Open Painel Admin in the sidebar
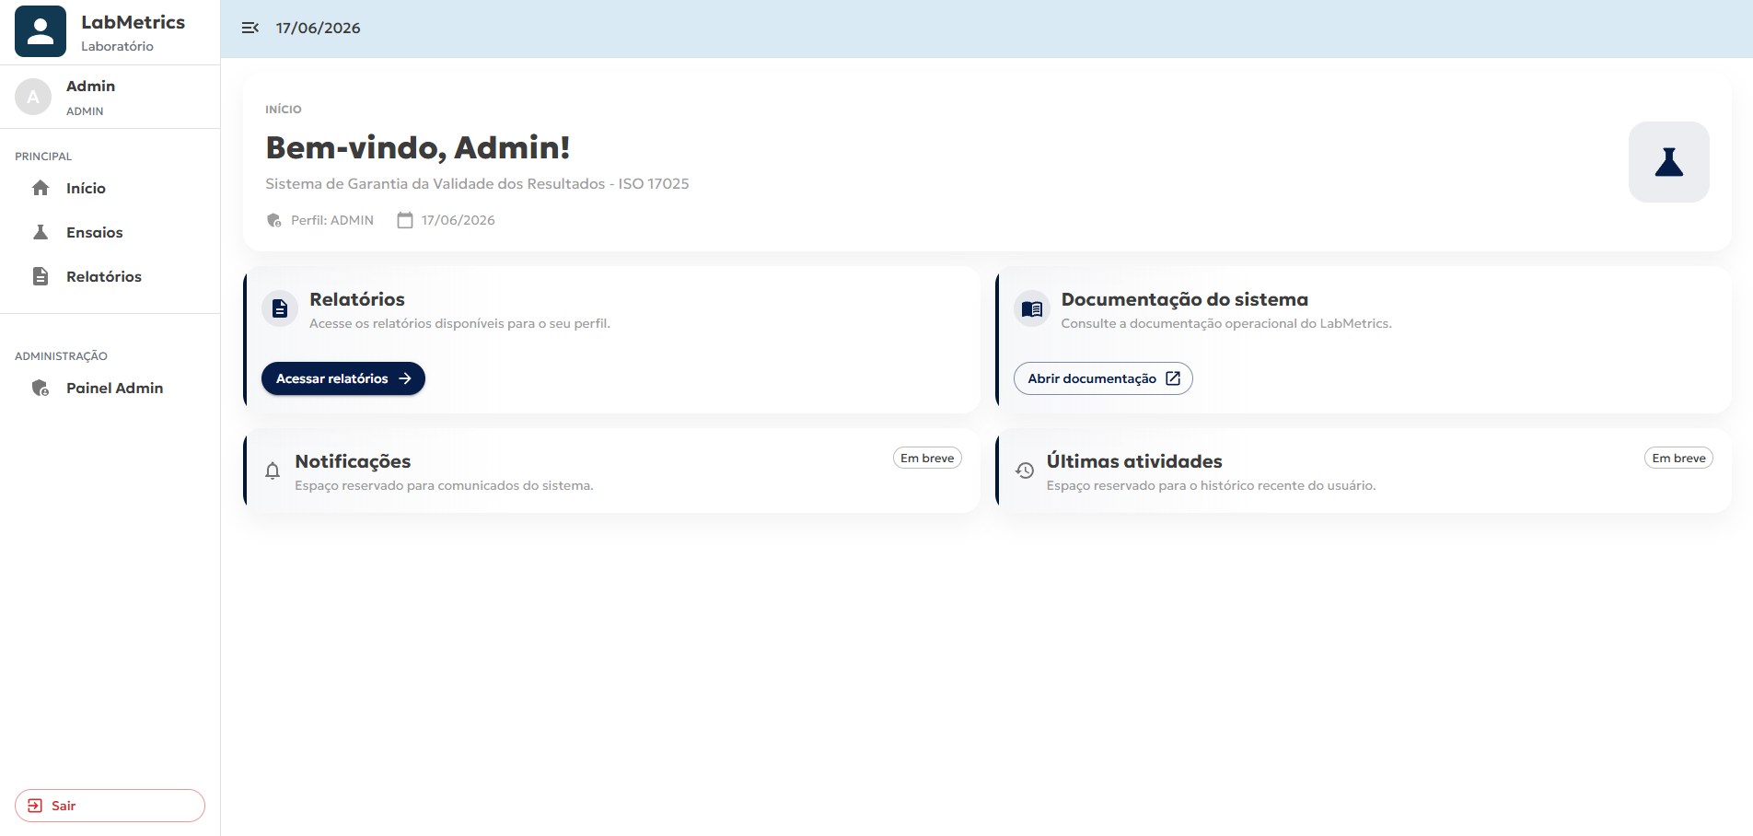Image resolution: width=1753 pixels, height=836 pixels. tap(110, 388)
